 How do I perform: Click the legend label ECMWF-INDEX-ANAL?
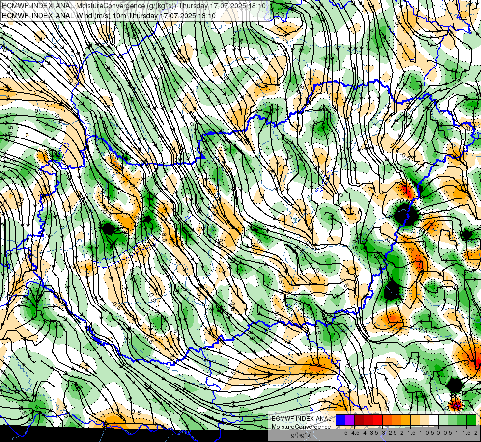[301, 419]
